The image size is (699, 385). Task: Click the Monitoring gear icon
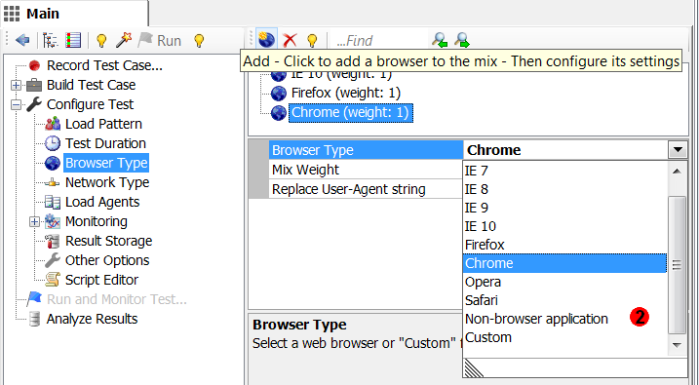tap(53, 221)
